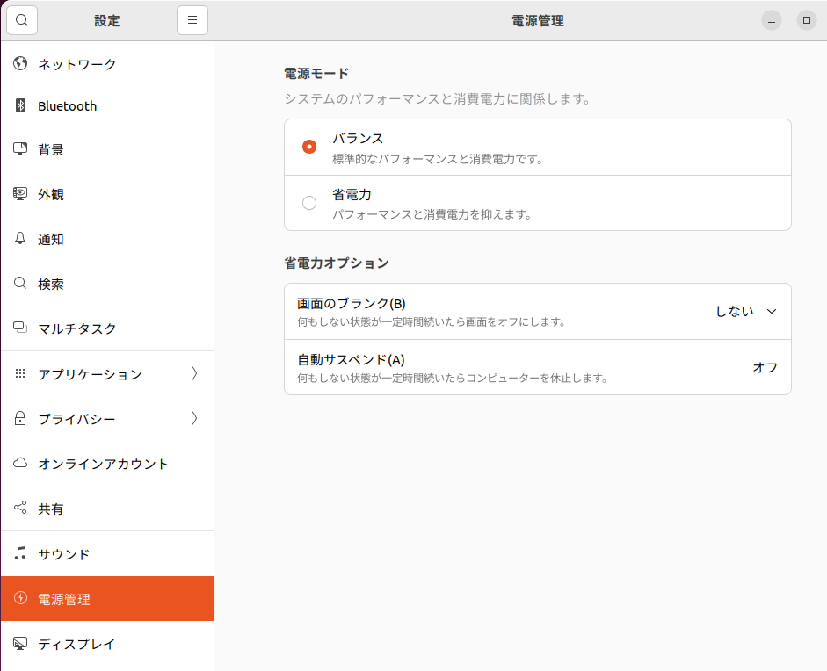Expand the アプリケーション chevron arrow
Image resolution: width=827 pixels, height=671 pixels.
point(194,374)
